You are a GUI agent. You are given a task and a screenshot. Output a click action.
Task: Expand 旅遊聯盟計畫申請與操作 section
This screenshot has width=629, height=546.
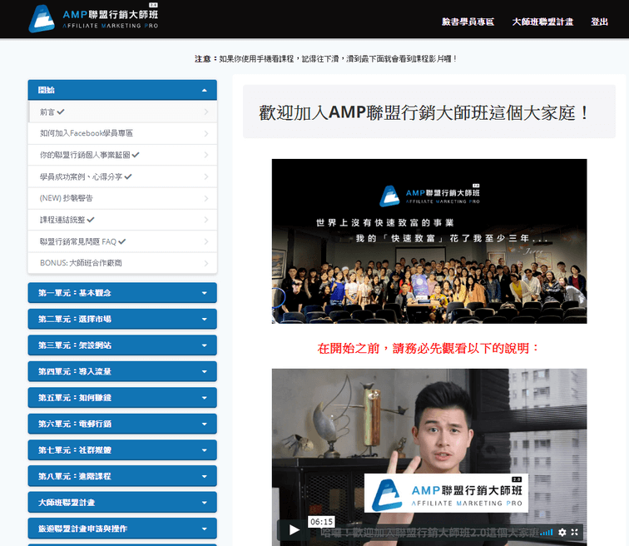click(122, 529)
